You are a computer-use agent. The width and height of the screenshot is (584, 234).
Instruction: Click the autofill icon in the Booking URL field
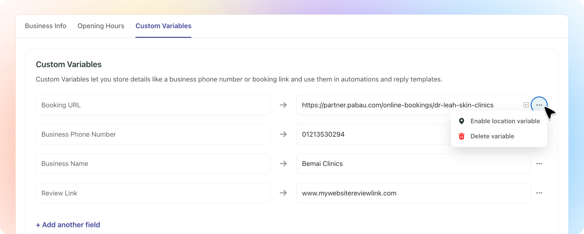pyautogui.click(x=526, y=105)
